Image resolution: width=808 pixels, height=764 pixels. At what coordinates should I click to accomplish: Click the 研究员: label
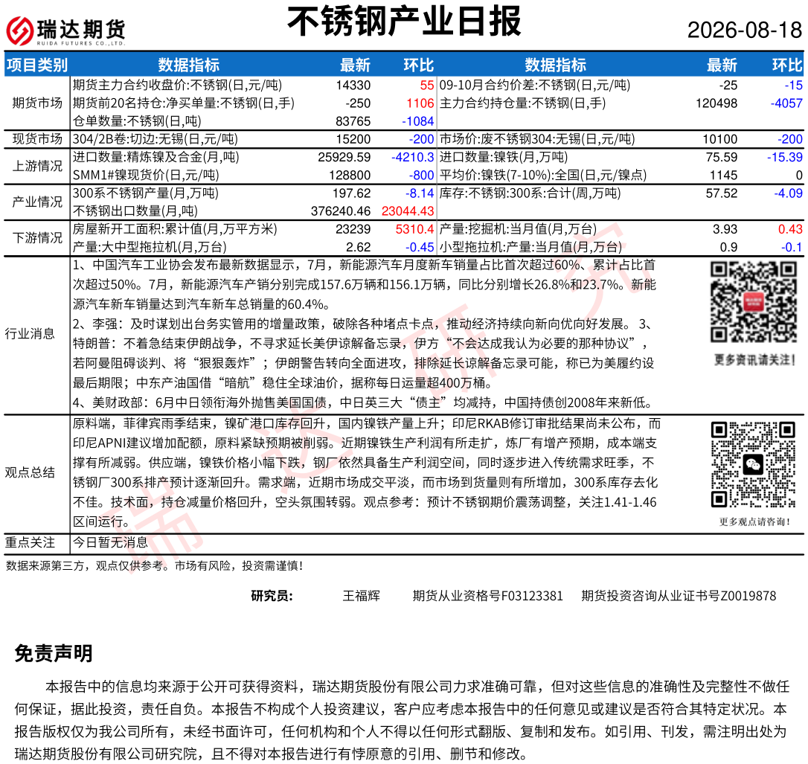point(272,596)
